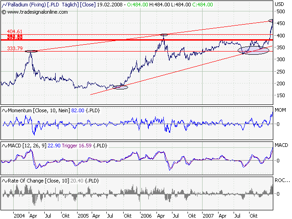
Task: Click the Täglich interval label
Action: [68, 4]
